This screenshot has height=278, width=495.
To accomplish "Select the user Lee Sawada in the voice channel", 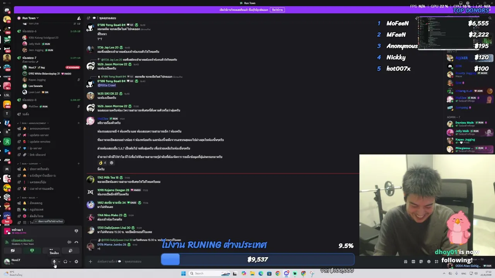I will (36, 86).
